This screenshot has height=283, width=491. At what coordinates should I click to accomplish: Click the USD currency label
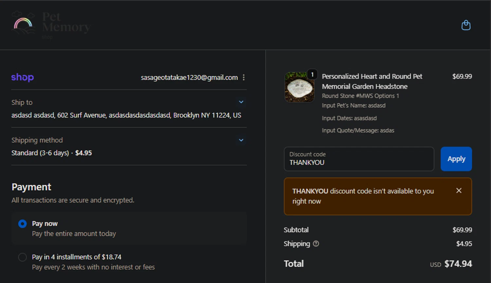click(x=436, y=265)
